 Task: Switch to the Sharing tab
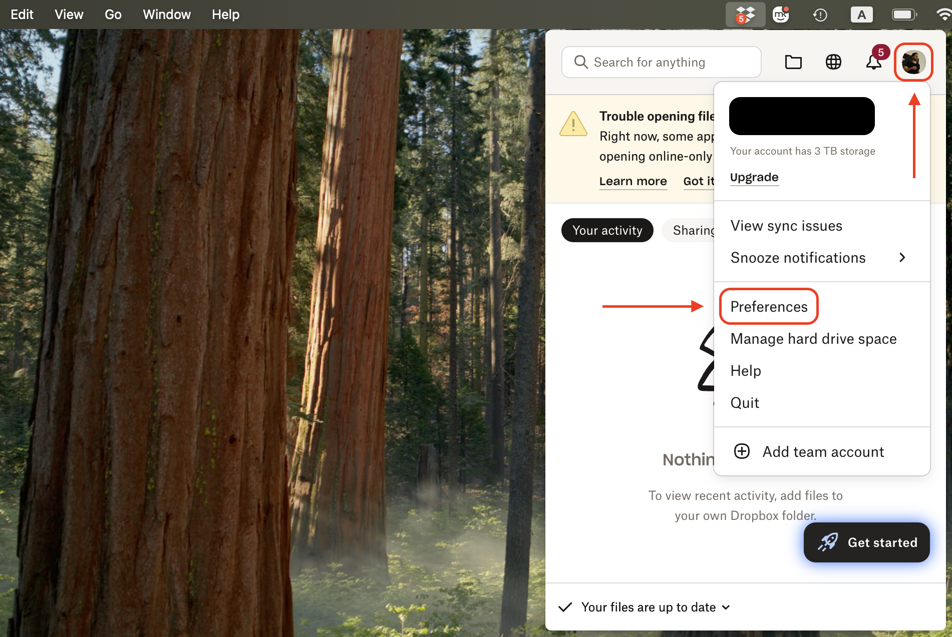[x=696, y=230]
